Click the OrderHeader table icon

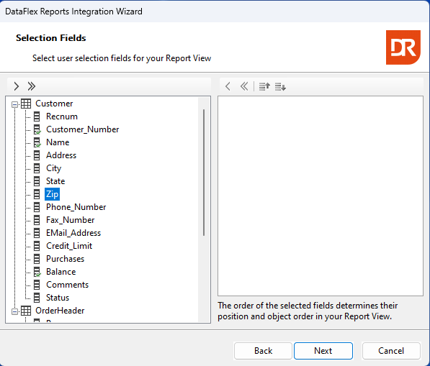point(26,311)
